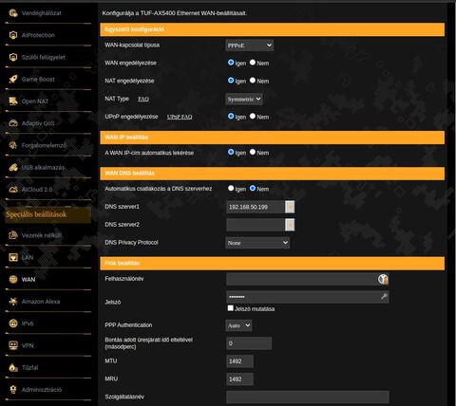Expand the DNS Privacy Protocol dropdown
Image resolution: width=456 pixels, height=406 pixels.
click(257, 243)
